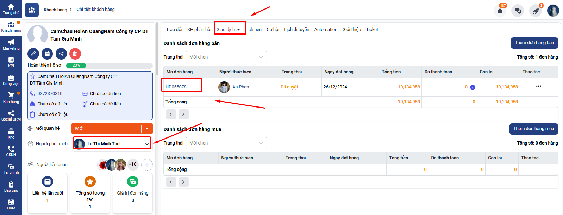Click the profile completion progress bar

tap(109, 66)
